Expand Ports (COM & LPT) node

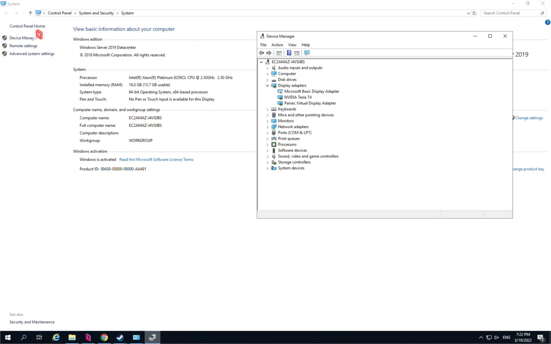pos(268,132)
